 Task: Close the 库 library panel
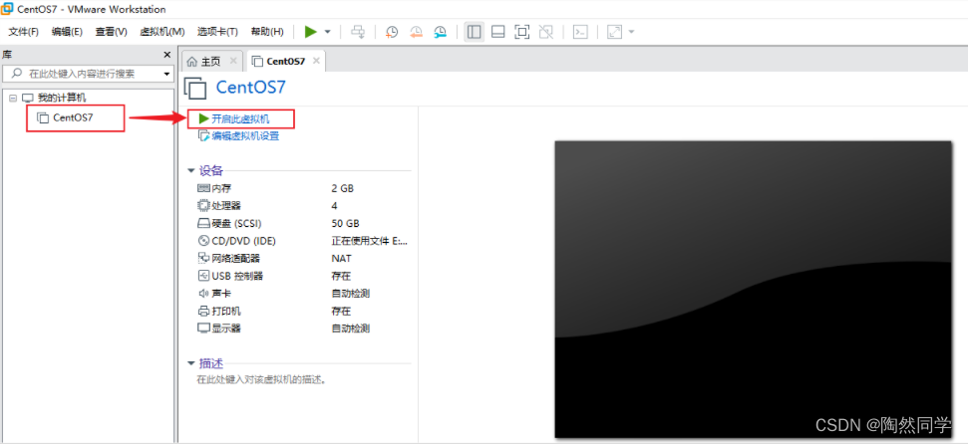(x=166, y=55)
